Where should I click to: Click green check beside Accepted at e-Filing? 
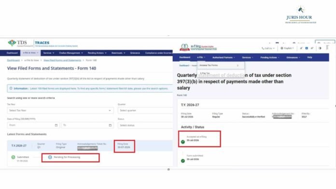pos(183,142)
